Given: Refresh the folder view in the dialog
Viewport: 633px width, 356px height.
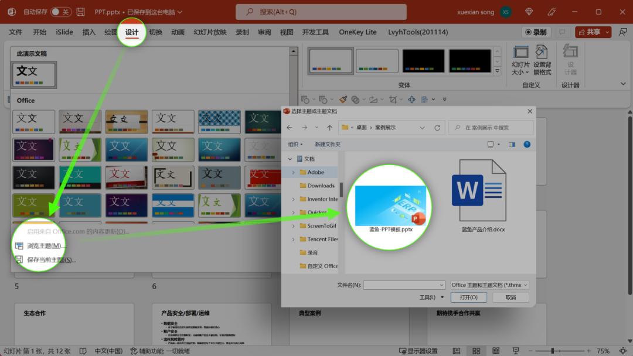Looking at the screenshot, I should pyautogui.click(x=438, y=127).
